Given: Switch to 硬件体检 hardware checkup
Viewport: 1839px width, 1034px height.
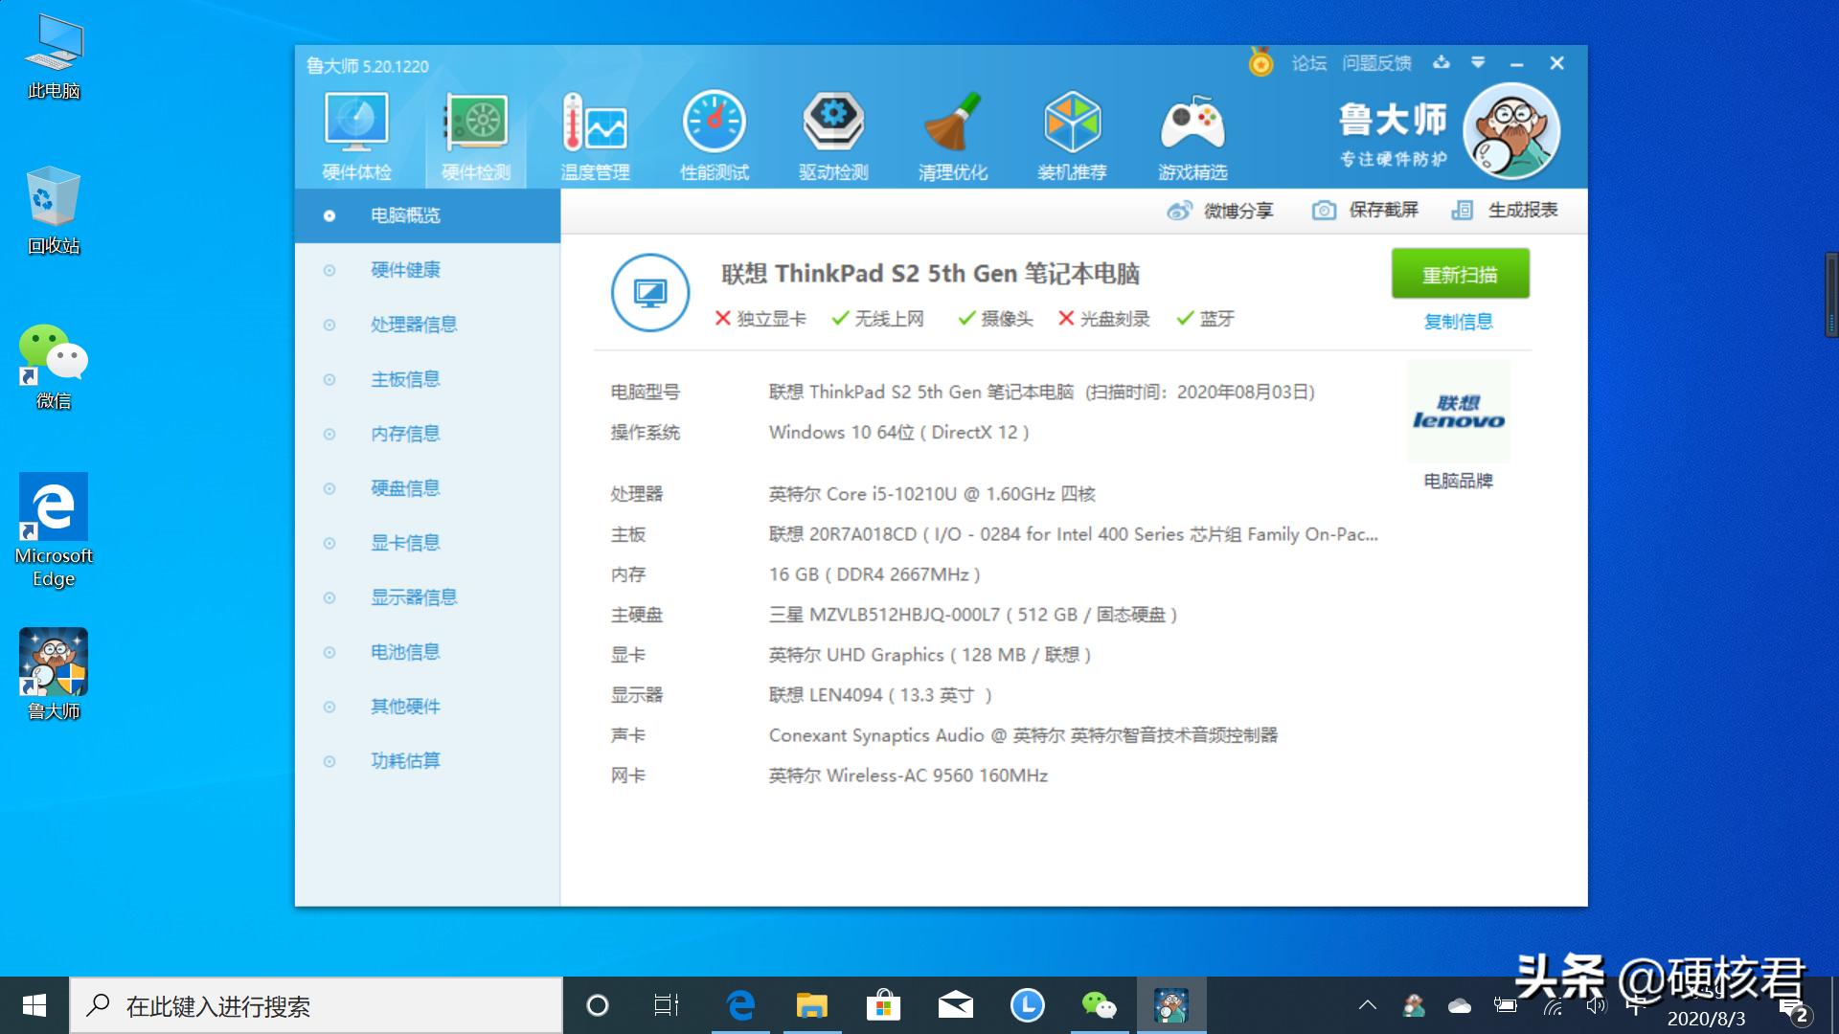Looking at the screenshot, I should (x=355, y=134).
